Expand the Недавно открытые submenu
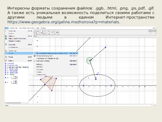 [x=19, y=41]
